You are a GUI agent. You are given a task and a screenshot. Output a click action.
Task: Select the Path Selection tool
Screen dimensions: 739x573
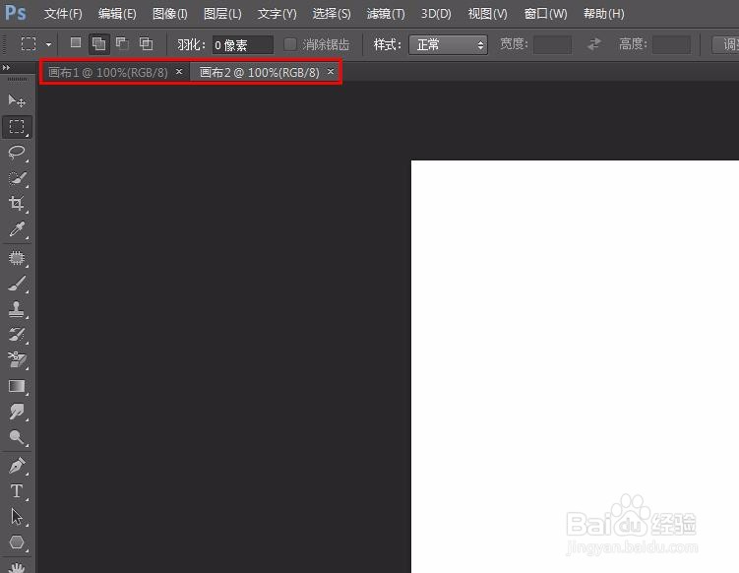click(x=17, y=517)
